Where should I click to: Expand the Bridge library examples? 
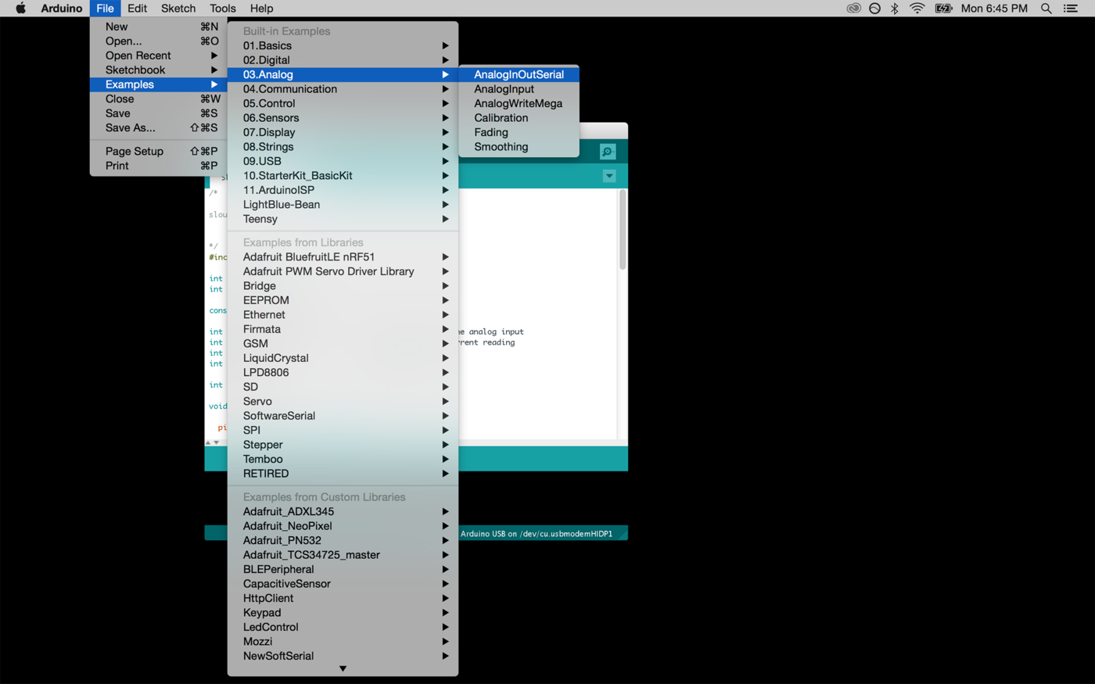(343, 286)
